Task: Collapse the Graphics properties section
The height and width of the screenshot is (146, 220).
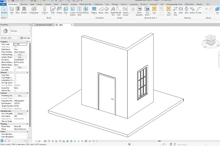Action: tap(27, 42)
